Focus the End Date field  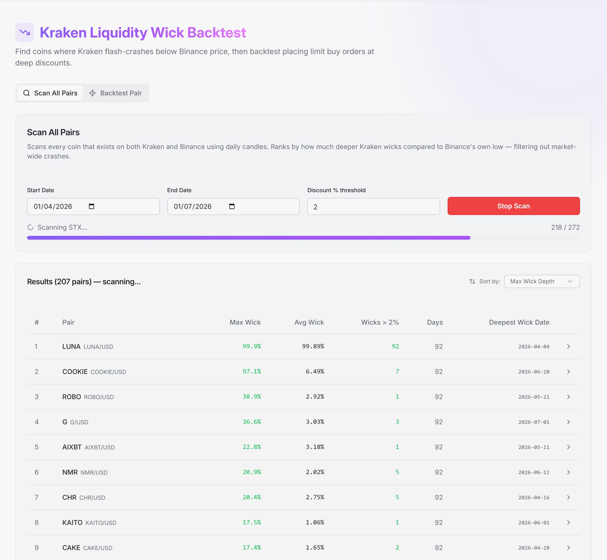point(233,206)
